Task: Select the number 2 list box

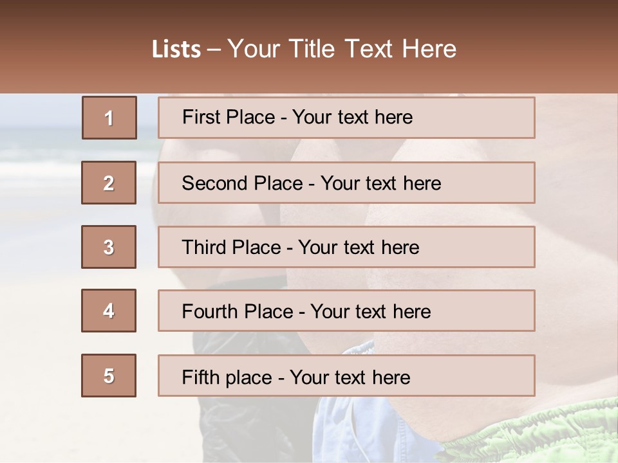Action: click(109, 183)
